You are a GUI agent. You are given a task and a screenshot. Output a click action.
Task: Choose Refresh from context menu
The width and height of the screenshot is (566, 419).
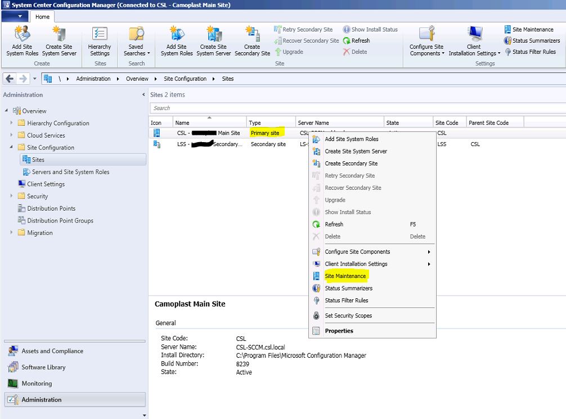tap(372, 225)
